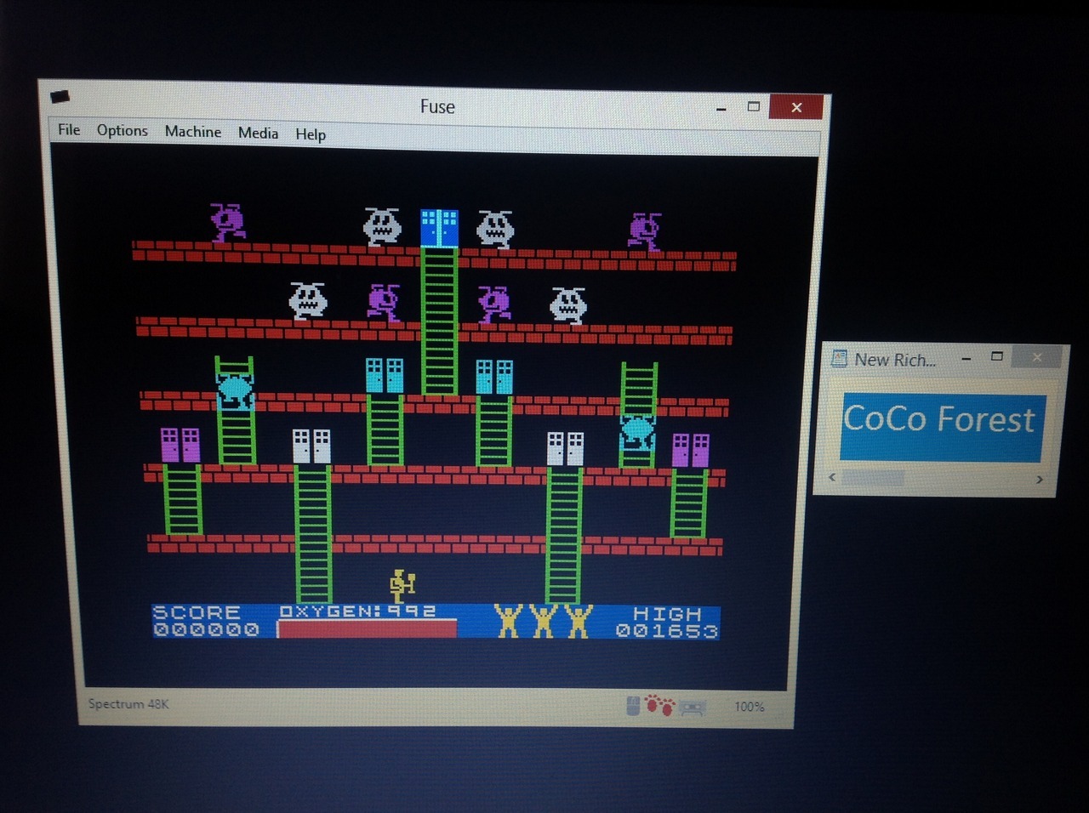Image resolution: width=1089 pixels, height=813 pixels.
Task: Open the File menu in Fuse
Action: 69,129
